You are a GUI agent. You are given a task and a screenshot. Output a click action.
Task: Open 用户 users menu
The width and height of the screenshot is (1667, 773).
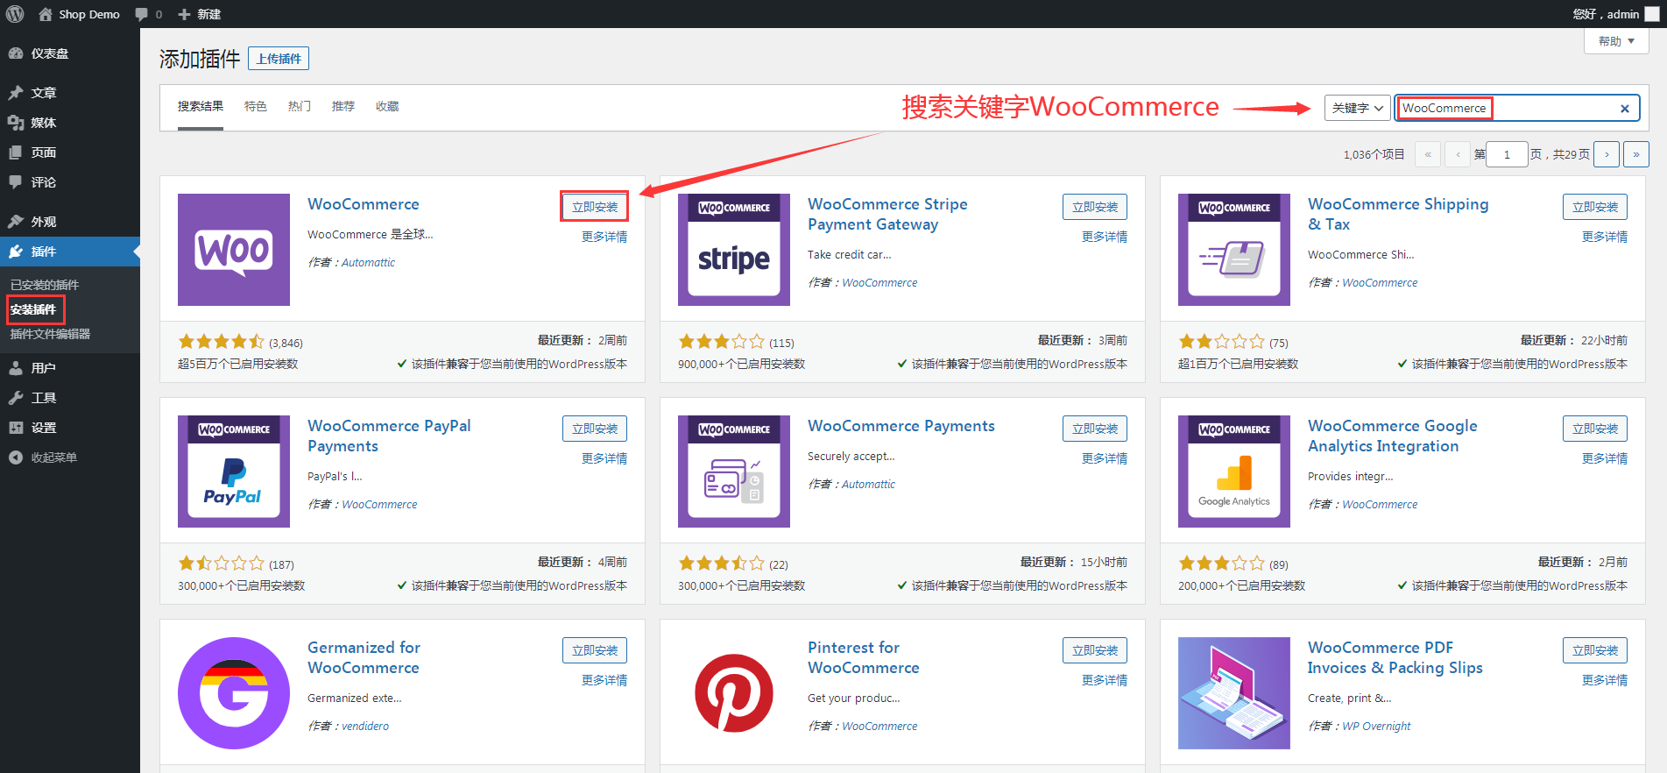[x=70, y=368]
